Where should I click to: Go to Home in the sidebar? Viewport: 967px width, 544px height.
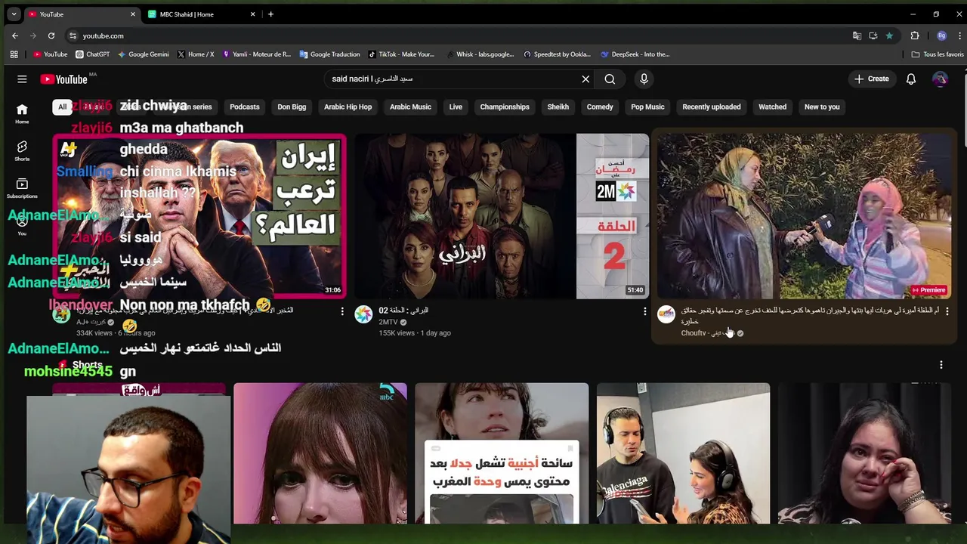(x=22, y=113)
